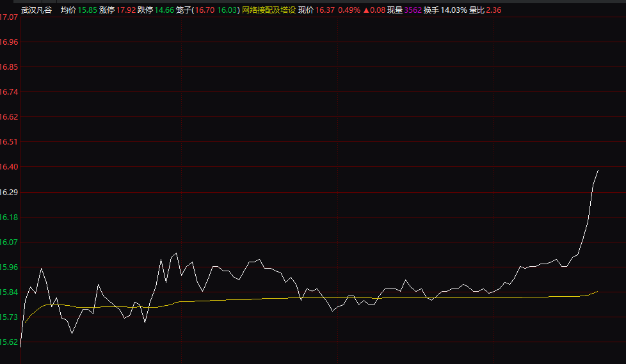Viewport: 626px width, 364px height.
Task: Click the 17.07 top axis label
Action: (x=9, y=17)
